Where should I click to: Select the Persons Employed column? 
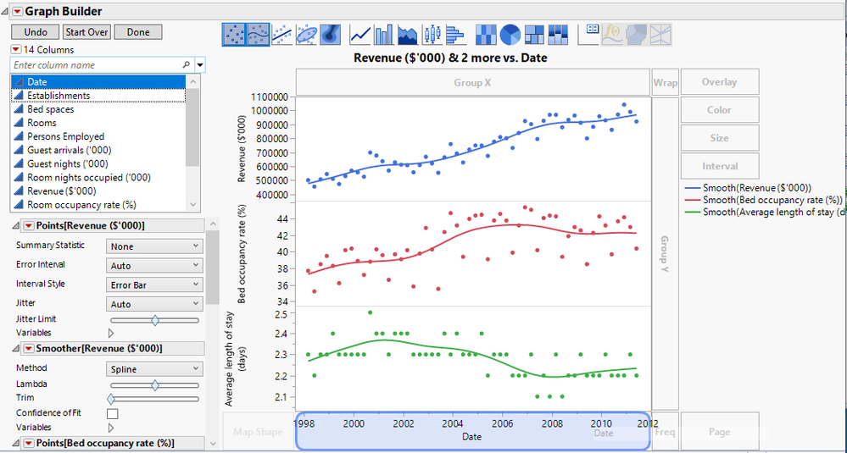click(98, 136)
